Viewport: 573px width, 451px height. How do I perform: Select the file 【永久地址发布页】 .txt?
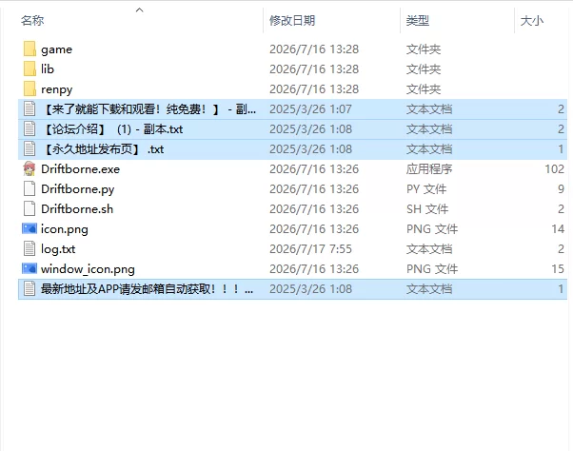click(103, 149)
